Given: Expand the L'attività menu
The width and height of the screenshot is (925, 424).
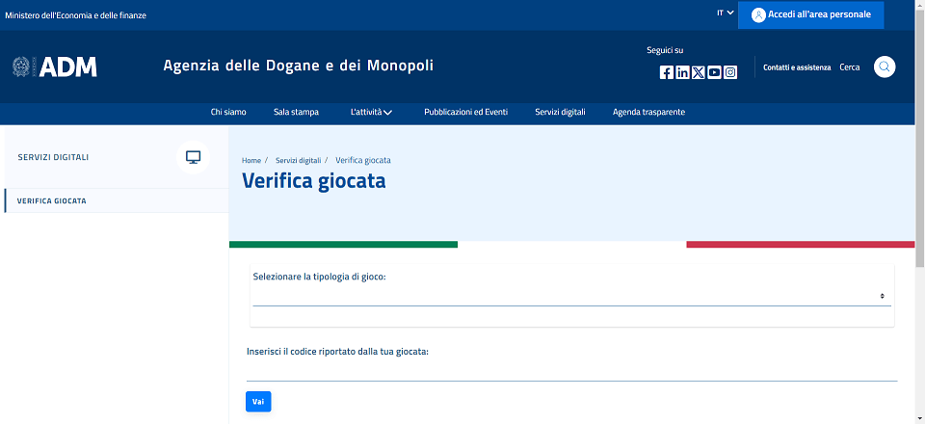Looking at the screenshot, I should click(x=371, y=112).
